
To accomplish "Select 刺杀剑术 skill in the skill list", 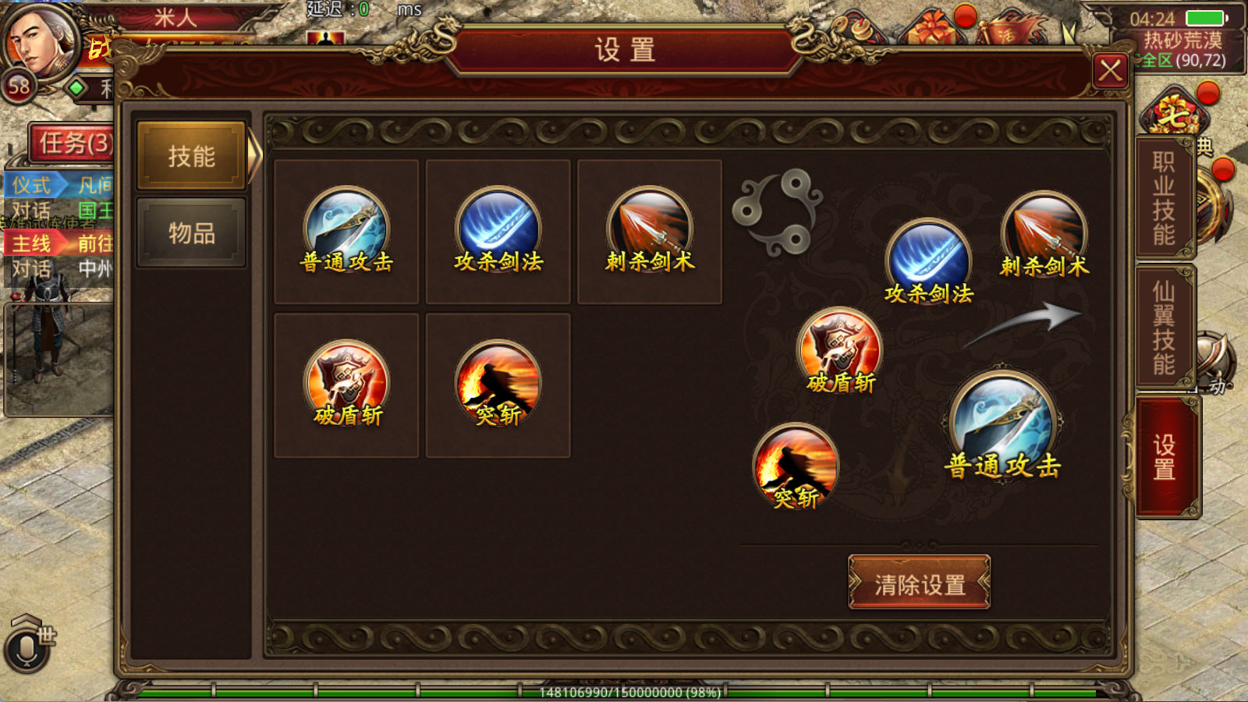I will click(649, 231).
